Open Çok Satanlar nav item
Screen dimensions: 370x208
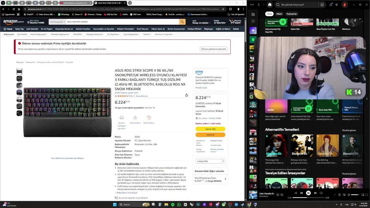pyautogui.click(x=32, y=29)
